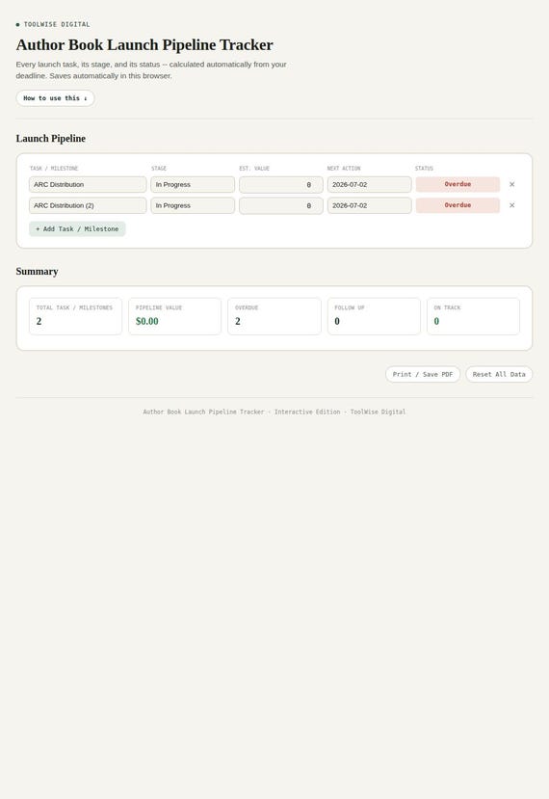Select the On Track summary card
The image size is (549, 799).
point(473,316)
